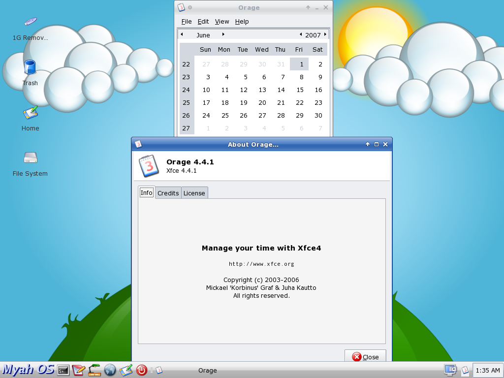
Task: Click the About Orage titlebar window icon
Action: coord(138,144)
